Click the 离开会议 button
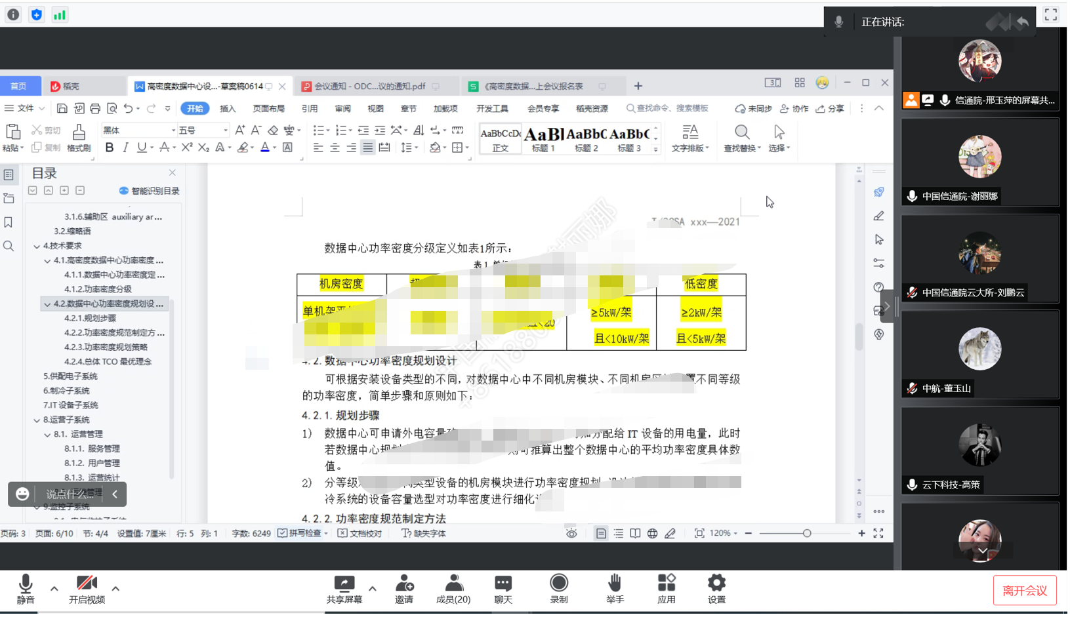The height and width of the screenshot is (617, 1070). [x=1025, y=591]
